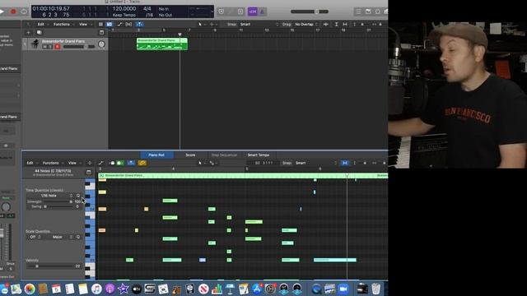The width and height of the screenshot is (527, 296).
Task: Open Numbers from the Dock
Action: tap(217, 289)
